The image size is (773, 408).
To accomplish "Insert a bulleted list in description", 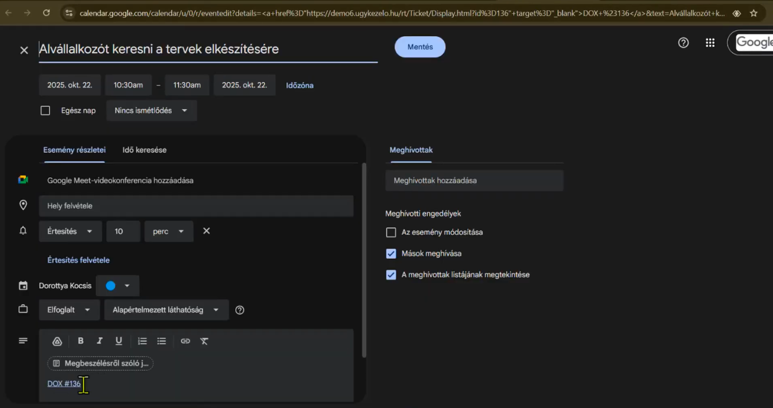I will (x=162, y=341).
